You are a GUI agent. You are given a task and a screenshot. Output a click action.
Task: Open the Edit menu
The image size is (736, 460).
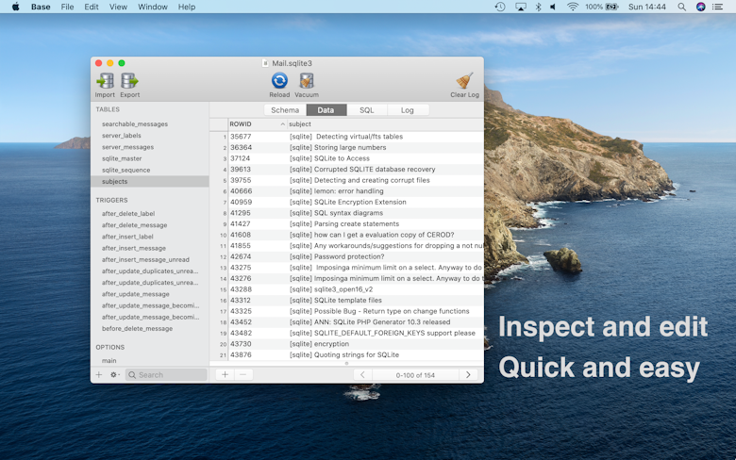[x=92, y=7]
